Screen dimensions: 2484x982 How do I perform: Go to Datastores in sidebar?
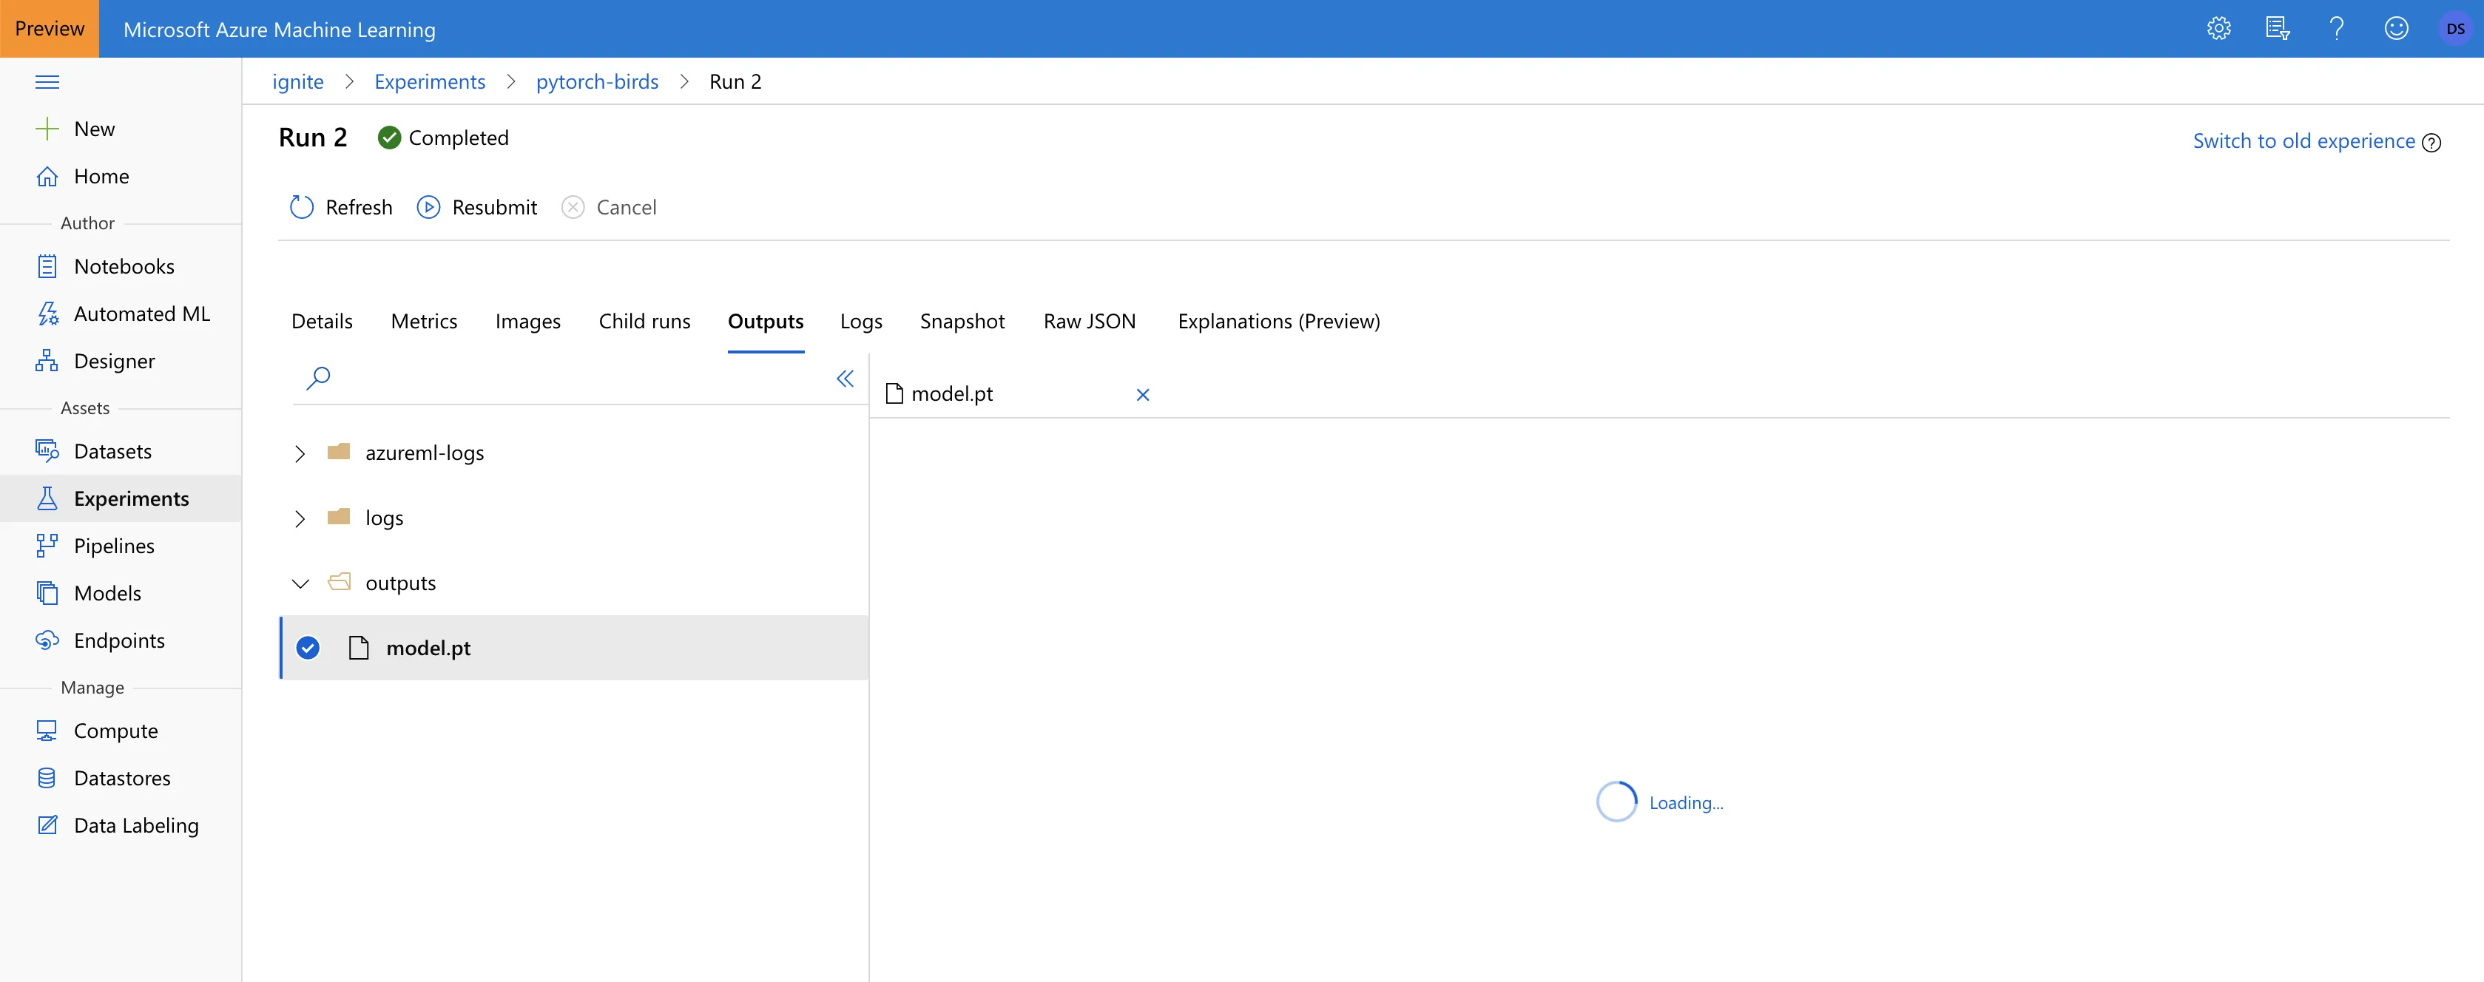(121, 779)
